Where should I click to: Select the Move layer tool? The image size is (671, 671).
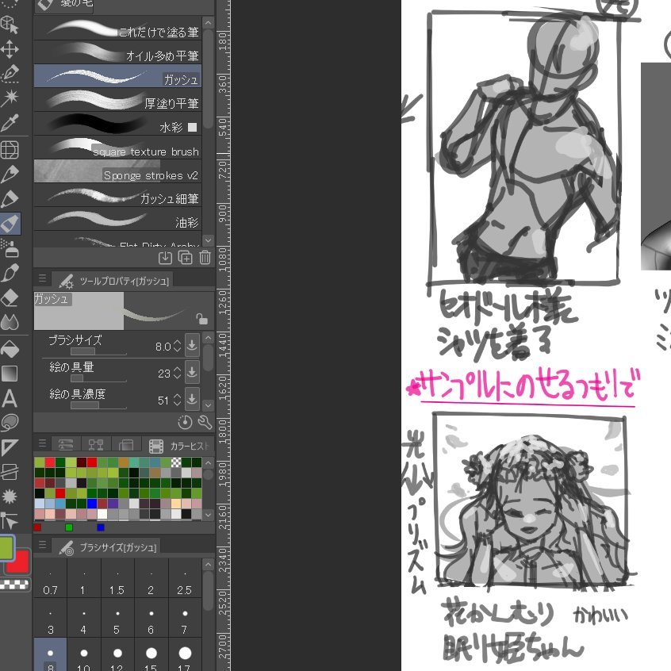tap(10, 49)
